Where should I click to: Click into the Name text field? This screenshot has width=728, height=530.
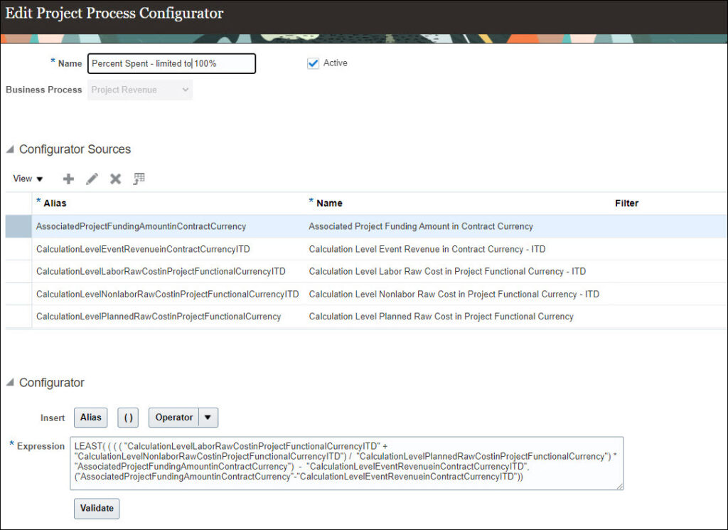(171, 63)
